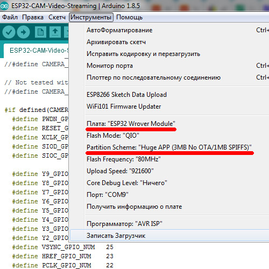The width and height of the screenshot is (269, 269).
Task: Click '#define Y9_GPIO' code line
Action: click(40, 174)
